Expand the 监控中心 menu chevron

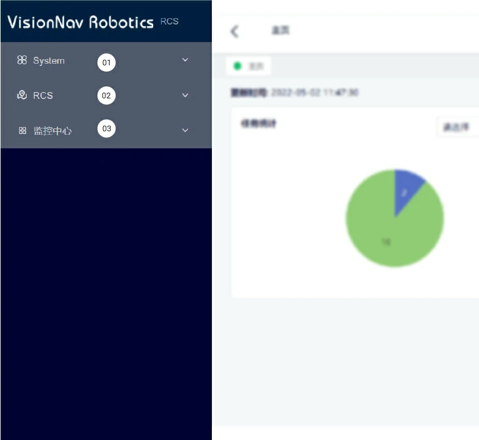point(185,130)
